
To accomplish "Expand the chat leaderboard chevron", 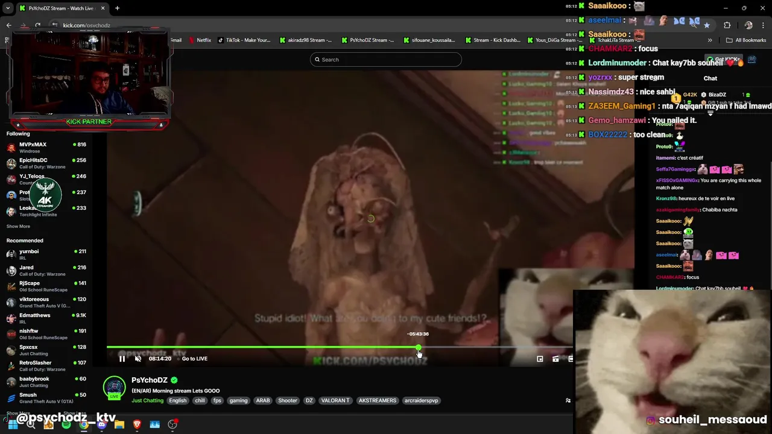I will pyautogui.click(x=710, y=113).
